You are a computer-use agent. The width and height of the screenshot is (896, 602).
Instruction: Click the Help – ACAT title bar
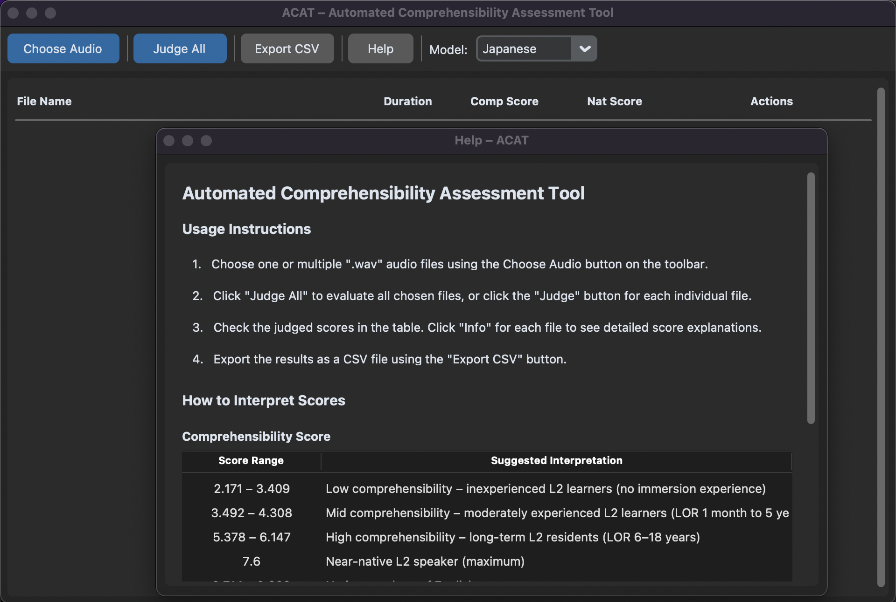[491, 141]
